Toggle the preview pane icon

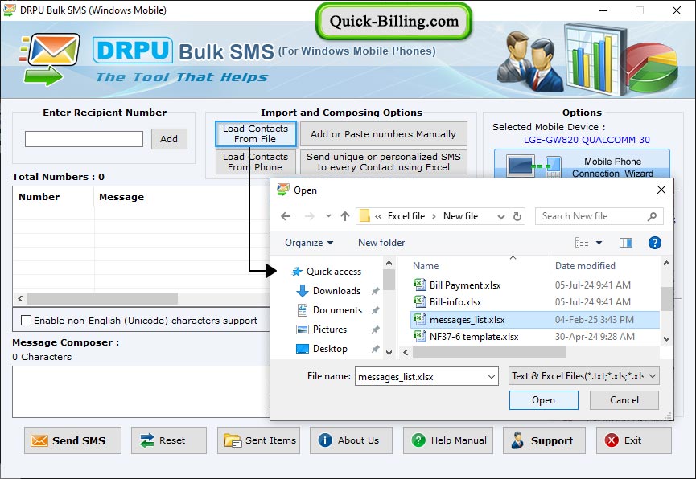point(626,243)
